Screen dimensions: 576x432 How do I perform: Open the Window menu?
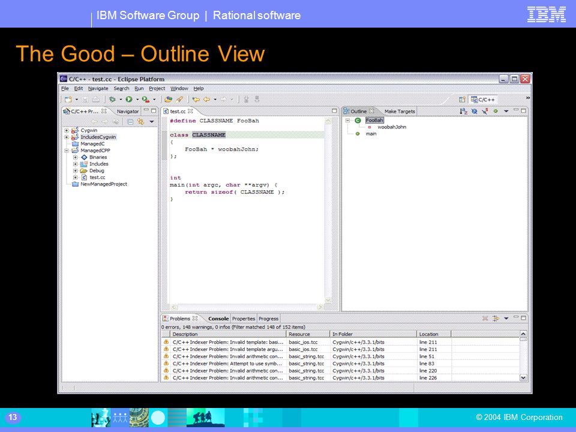point(179,89)
